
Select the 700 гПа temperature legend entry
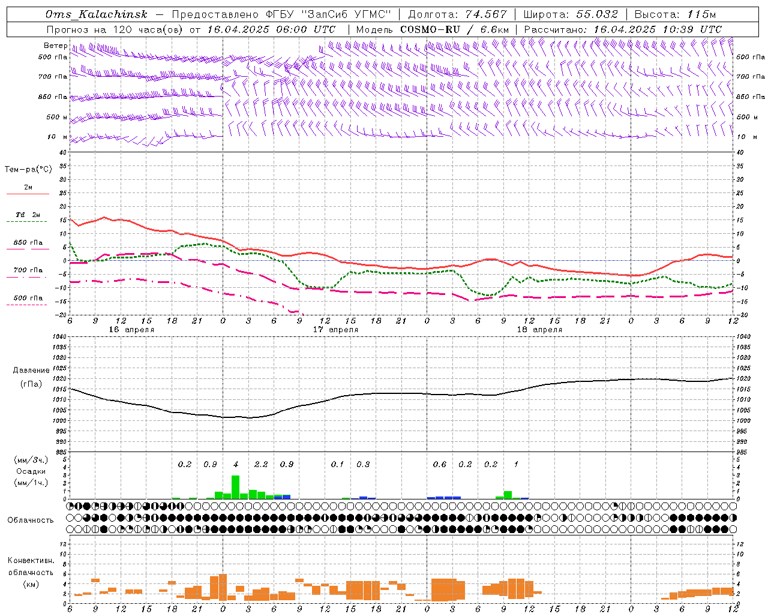point(28,271)
